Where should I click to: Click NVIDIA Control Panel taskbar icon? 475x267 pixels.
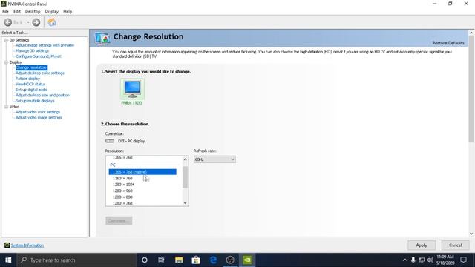(247, 260)
